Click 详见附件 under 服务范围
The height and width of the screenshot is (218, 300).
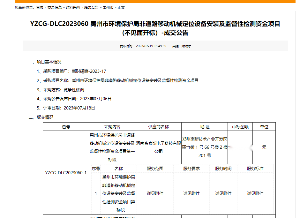pos(155,193)
